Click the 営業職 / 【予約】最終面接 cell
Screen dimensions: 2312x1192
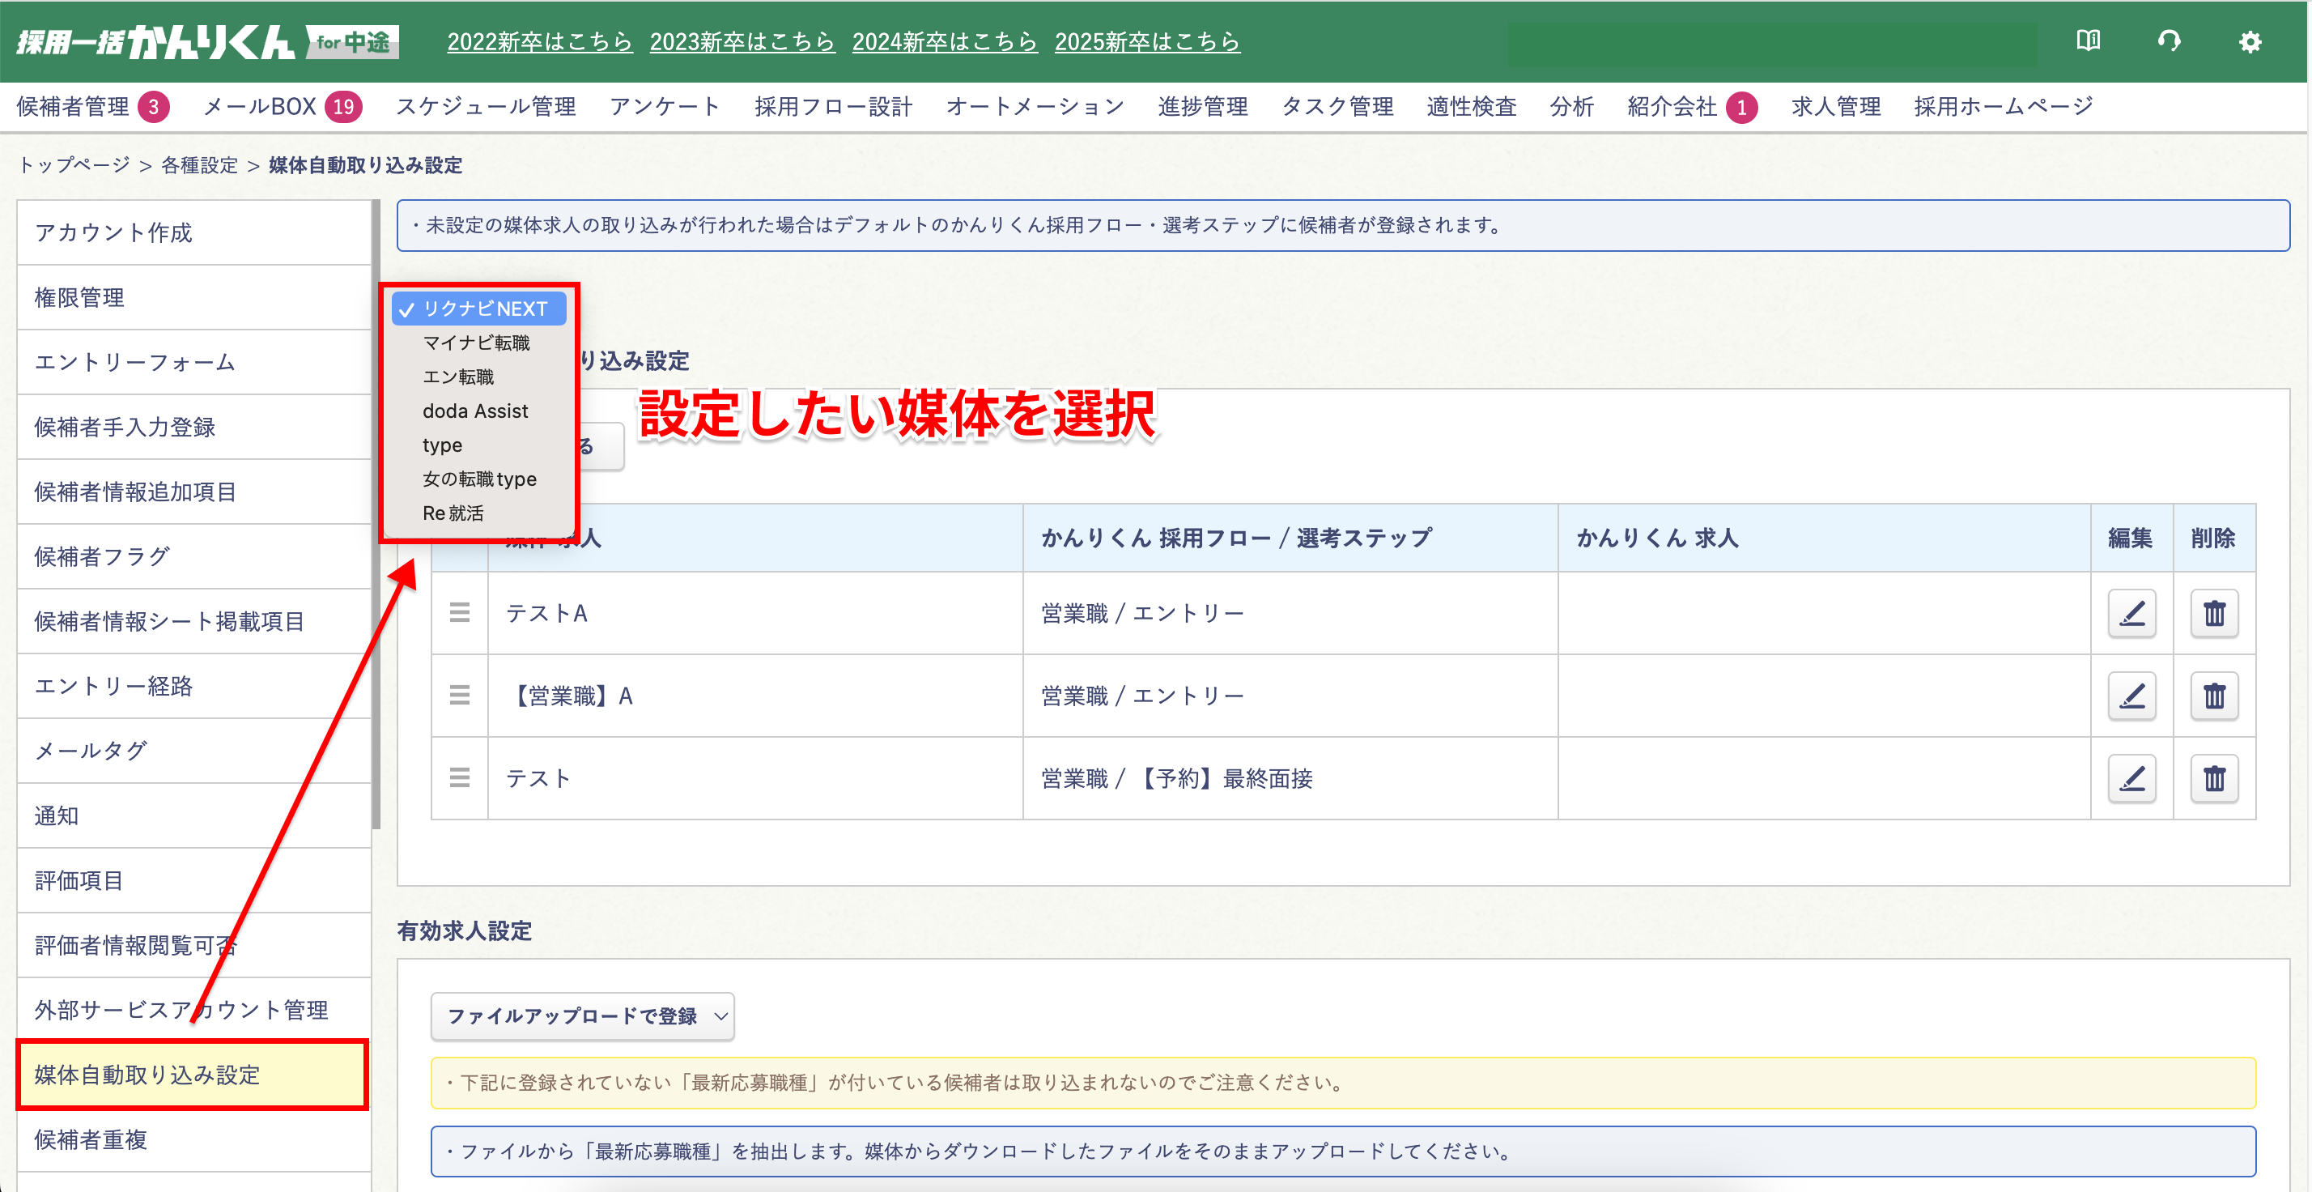tap(1290, 778)
